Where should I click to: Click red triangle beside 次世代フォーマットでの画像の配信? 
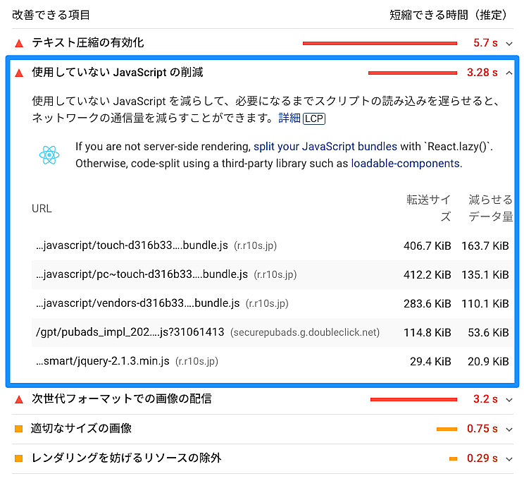coord(19,399)
